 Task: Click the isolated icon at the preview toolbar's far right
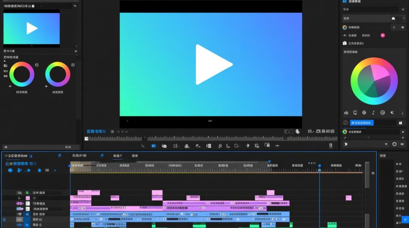pos(331,146)
